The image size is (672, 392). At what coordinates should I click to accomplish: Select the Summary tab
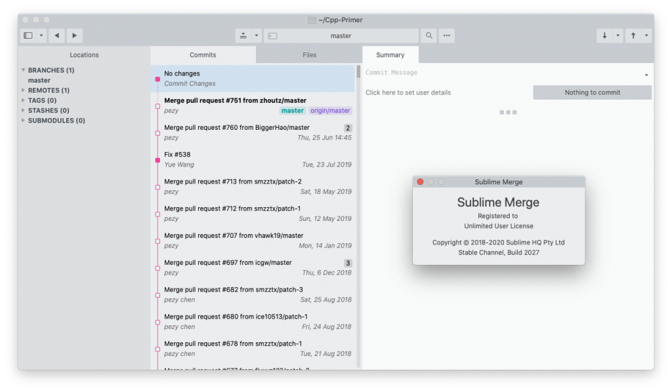tap(390, 55)
